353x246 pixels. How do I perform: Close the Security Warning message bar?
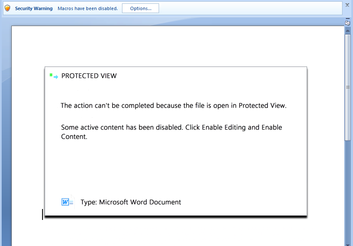[348, 5]
